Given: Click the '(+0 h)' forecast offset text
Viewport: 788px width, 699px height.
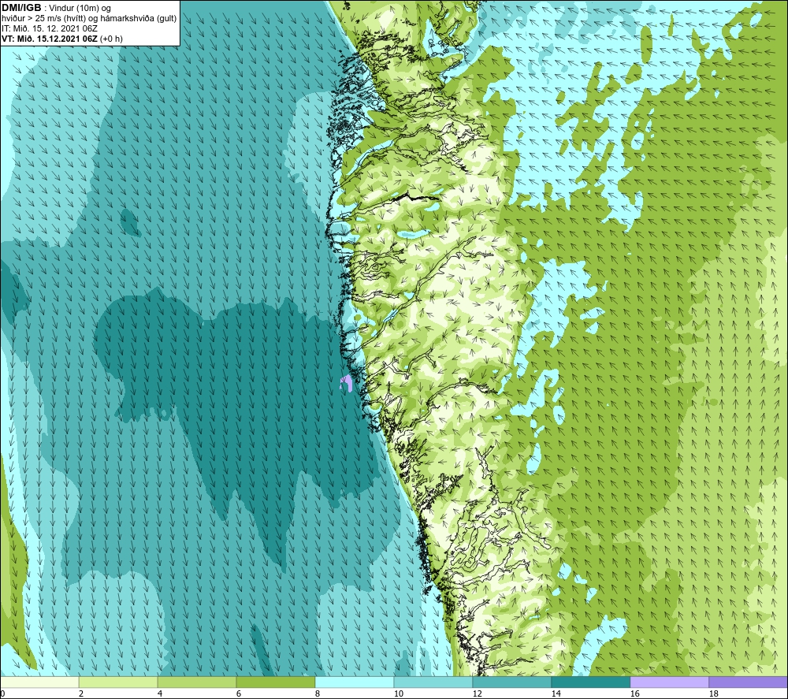Looking at the screenshot, I should pyautogui.click(x=111, y=39).
